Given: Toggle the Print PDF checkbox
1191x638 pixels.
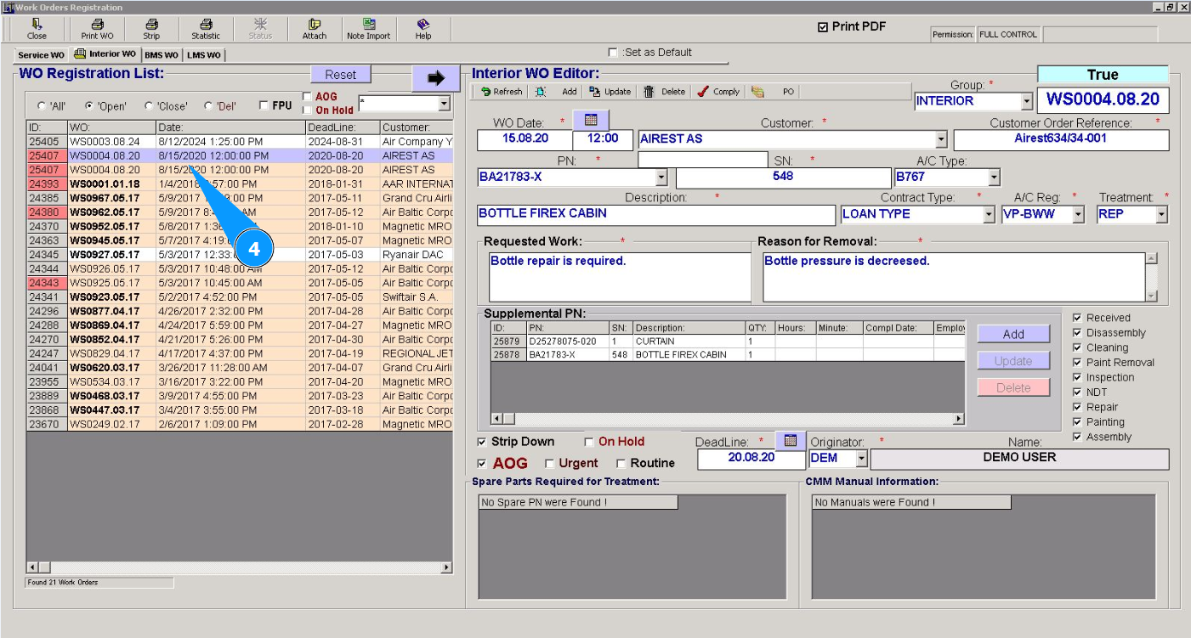Looking at the screenshot, I should click(x=822, y=27).
